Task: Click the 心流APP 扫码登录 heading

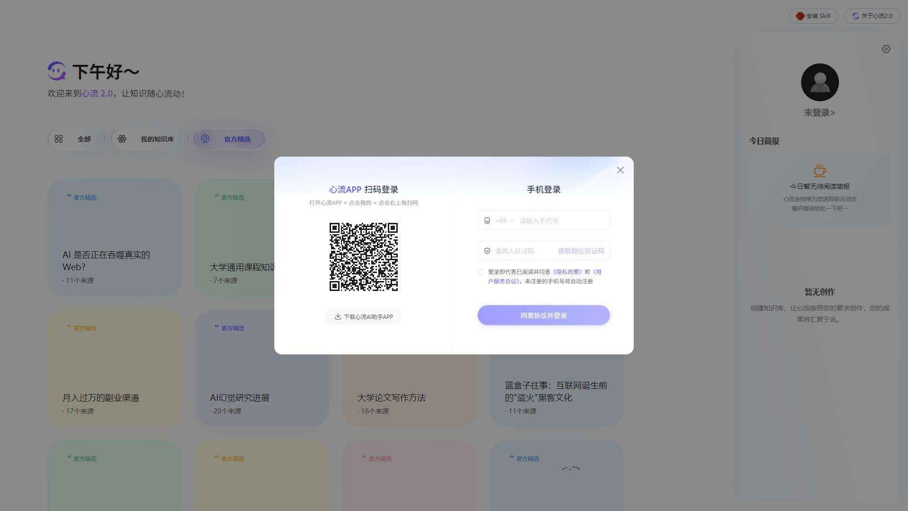Action: click(364, 189)
